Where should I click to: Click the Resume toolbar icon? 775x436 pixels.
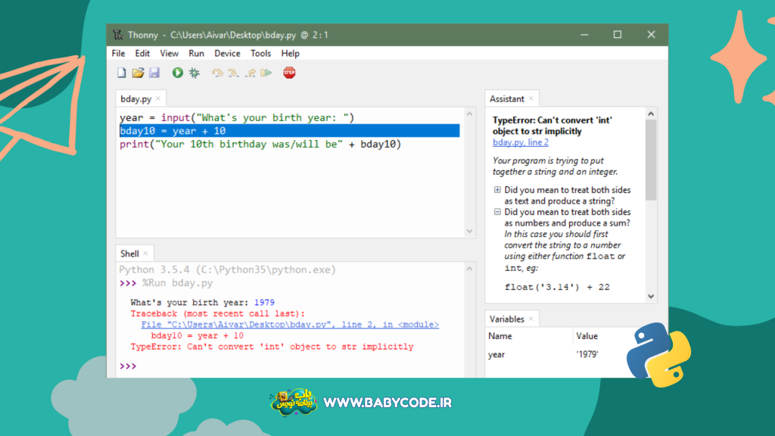[x=266, y=73]
